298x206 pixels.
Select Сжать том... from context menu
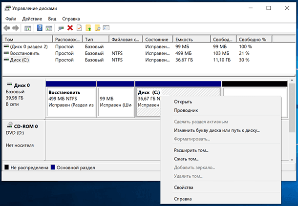point(186,159)
